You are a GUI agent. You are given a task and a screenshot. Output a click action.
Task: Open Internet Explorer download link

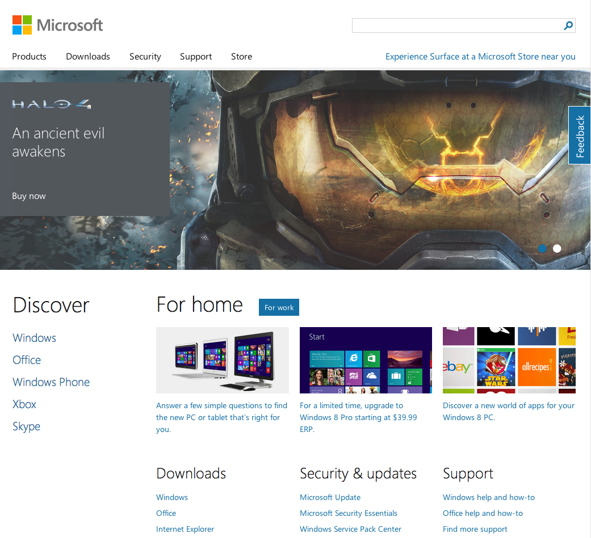tap(185, 529)
